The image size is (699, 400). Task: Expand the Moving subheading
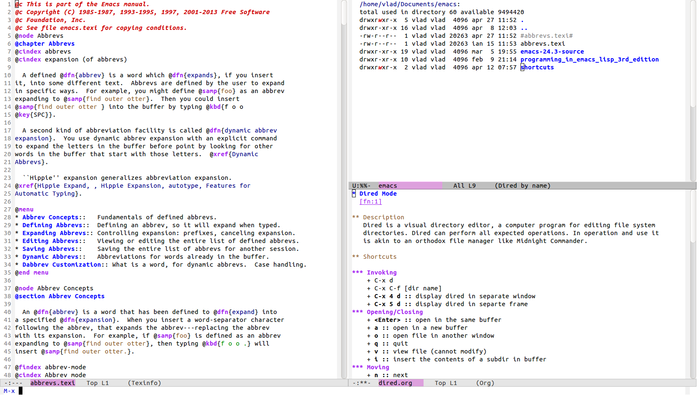pyautogui.click(x=371, y=367)
